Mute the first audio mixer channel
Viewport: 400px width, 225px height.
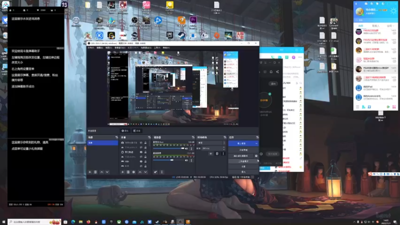point(186,148)
